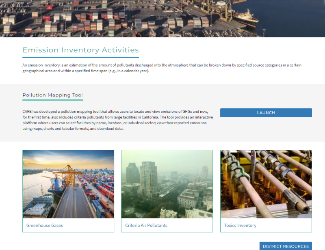325x250 pixels.
Task: Go to the Toxics Inventory text link
Action: pyautogui.click(x=240, y=225)
